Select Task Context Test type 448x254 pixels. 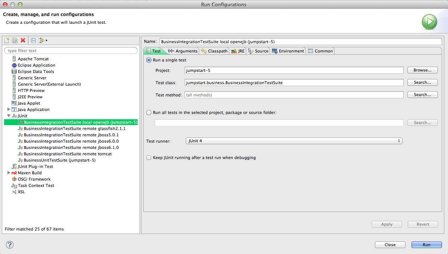click(36, 185)
